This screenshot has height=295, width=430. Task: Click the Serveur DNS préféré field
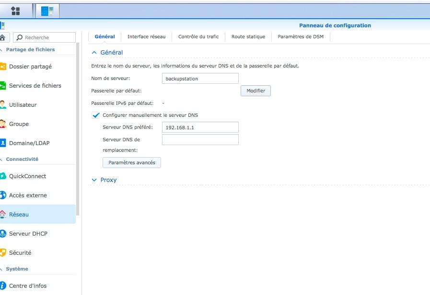point(200,127)
